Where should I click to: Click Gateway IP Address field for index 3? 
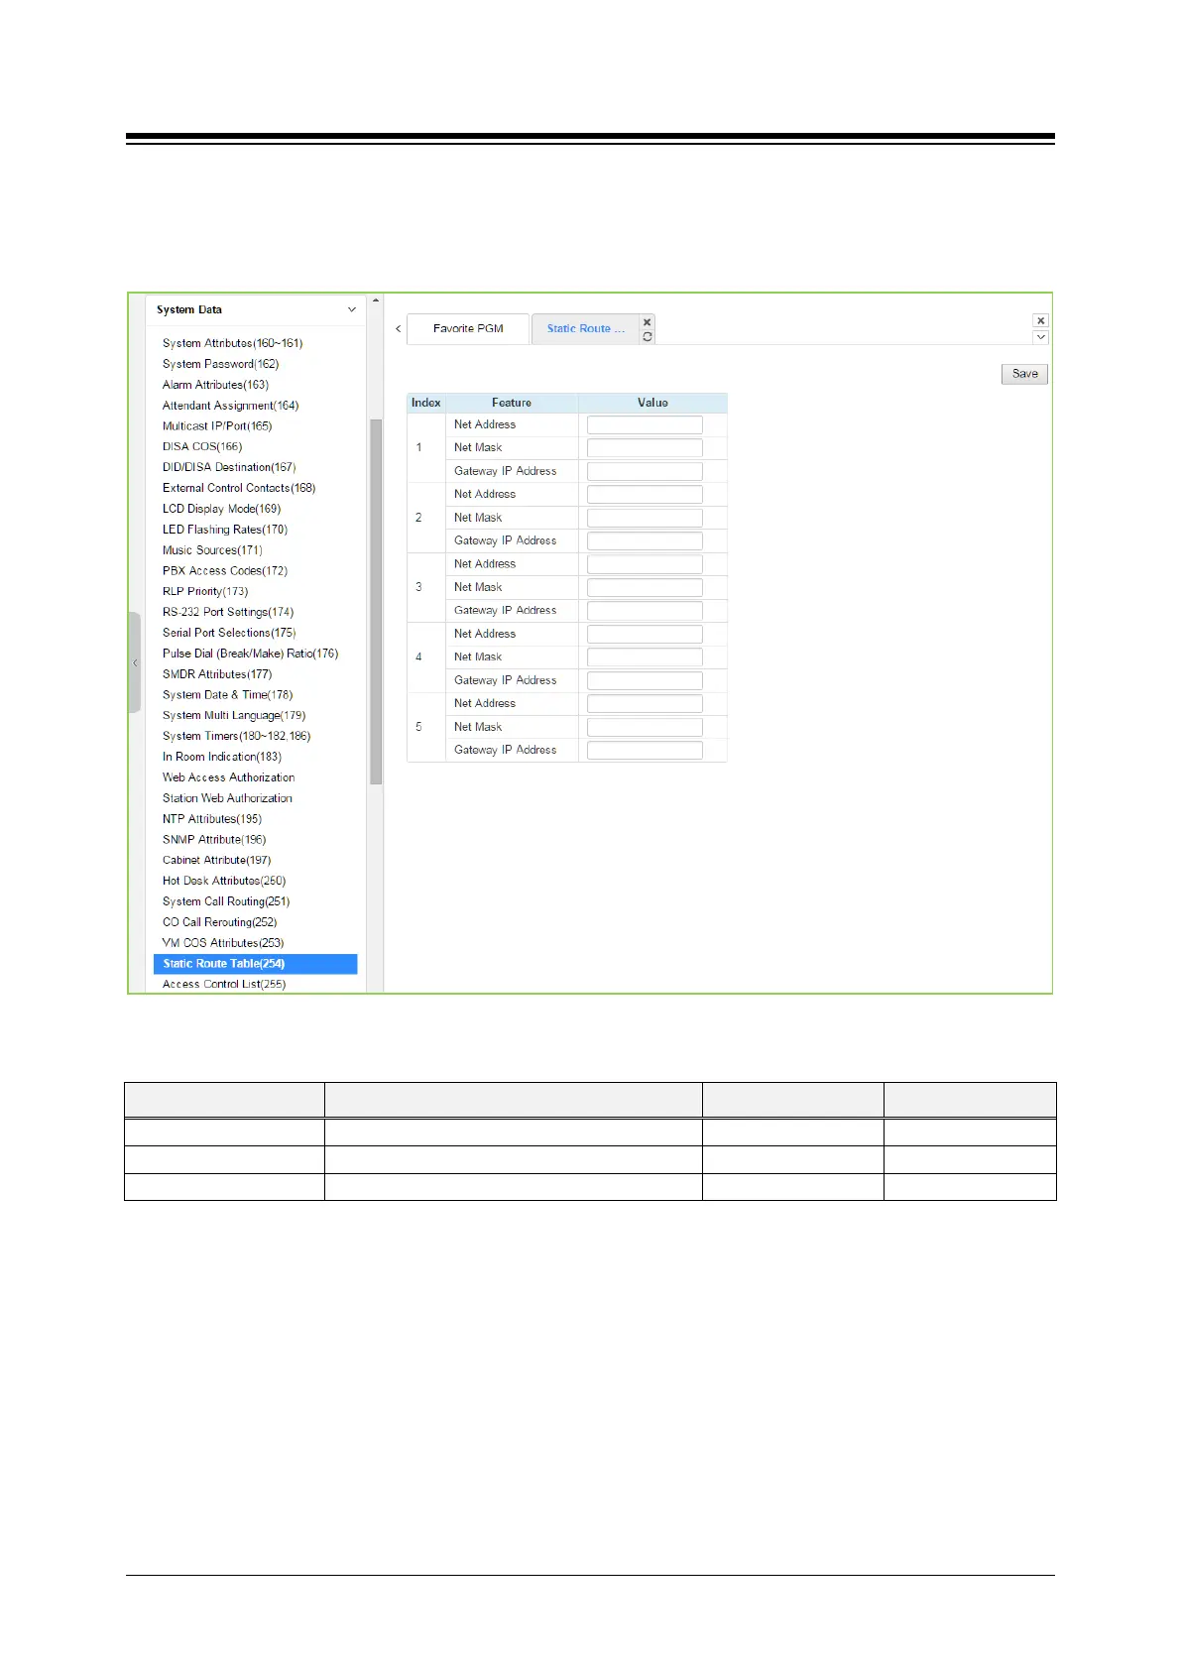pos(645,611)
